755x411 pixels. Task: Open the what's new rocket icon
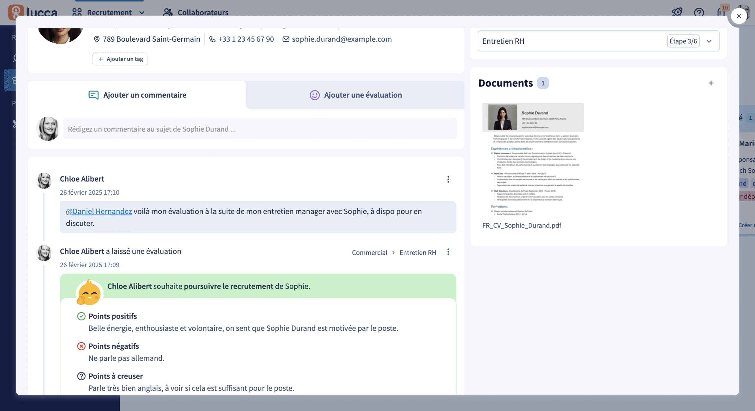pyautogui.click(x=677, y=12)
